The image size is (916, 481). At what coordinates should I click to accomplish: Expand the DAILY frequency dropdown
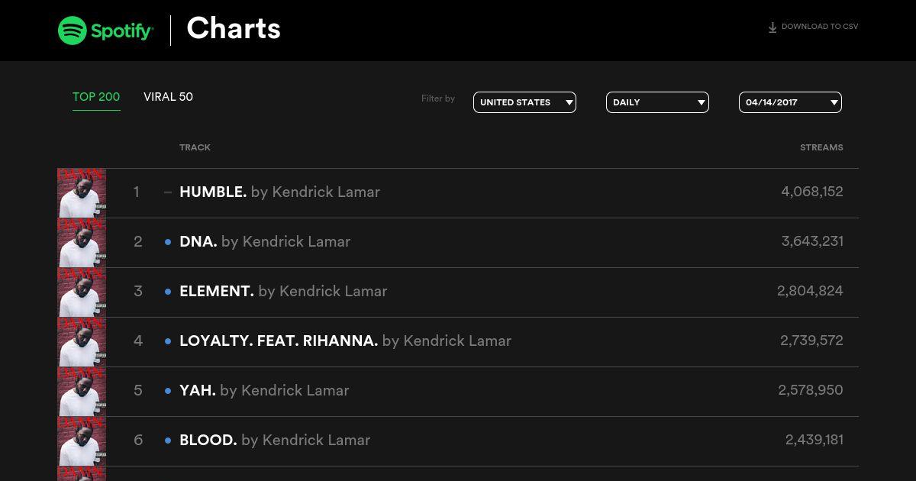[x=657, y=102]
